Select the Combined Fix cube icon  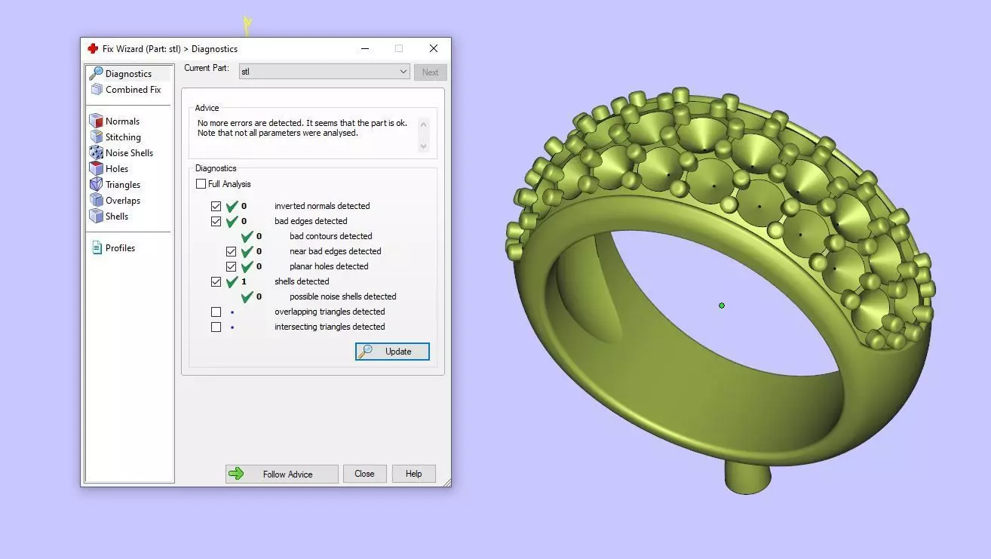tap(97, 89)
